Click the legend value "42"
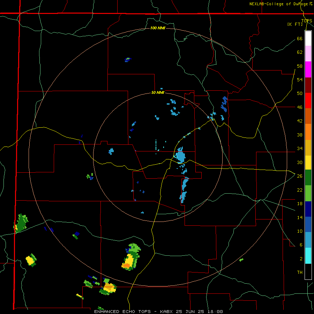The image size is (314, 314). [x=300, y=121]
